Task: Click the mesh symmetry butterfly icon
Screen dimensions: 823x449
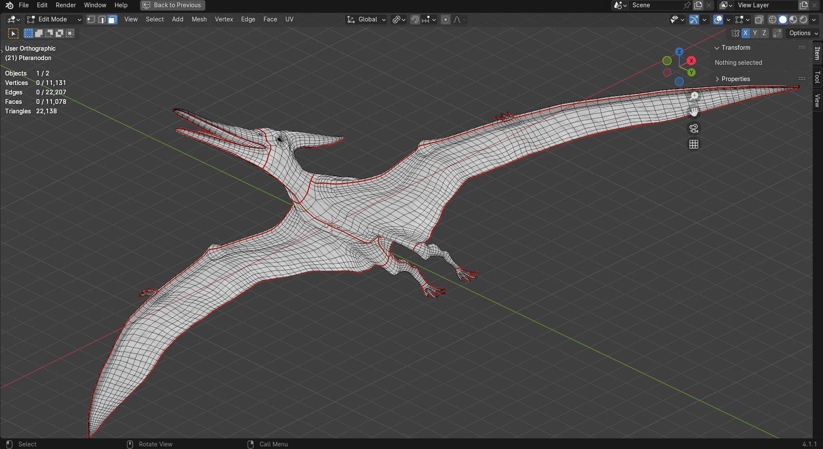Action: click(x=735, y=33)
